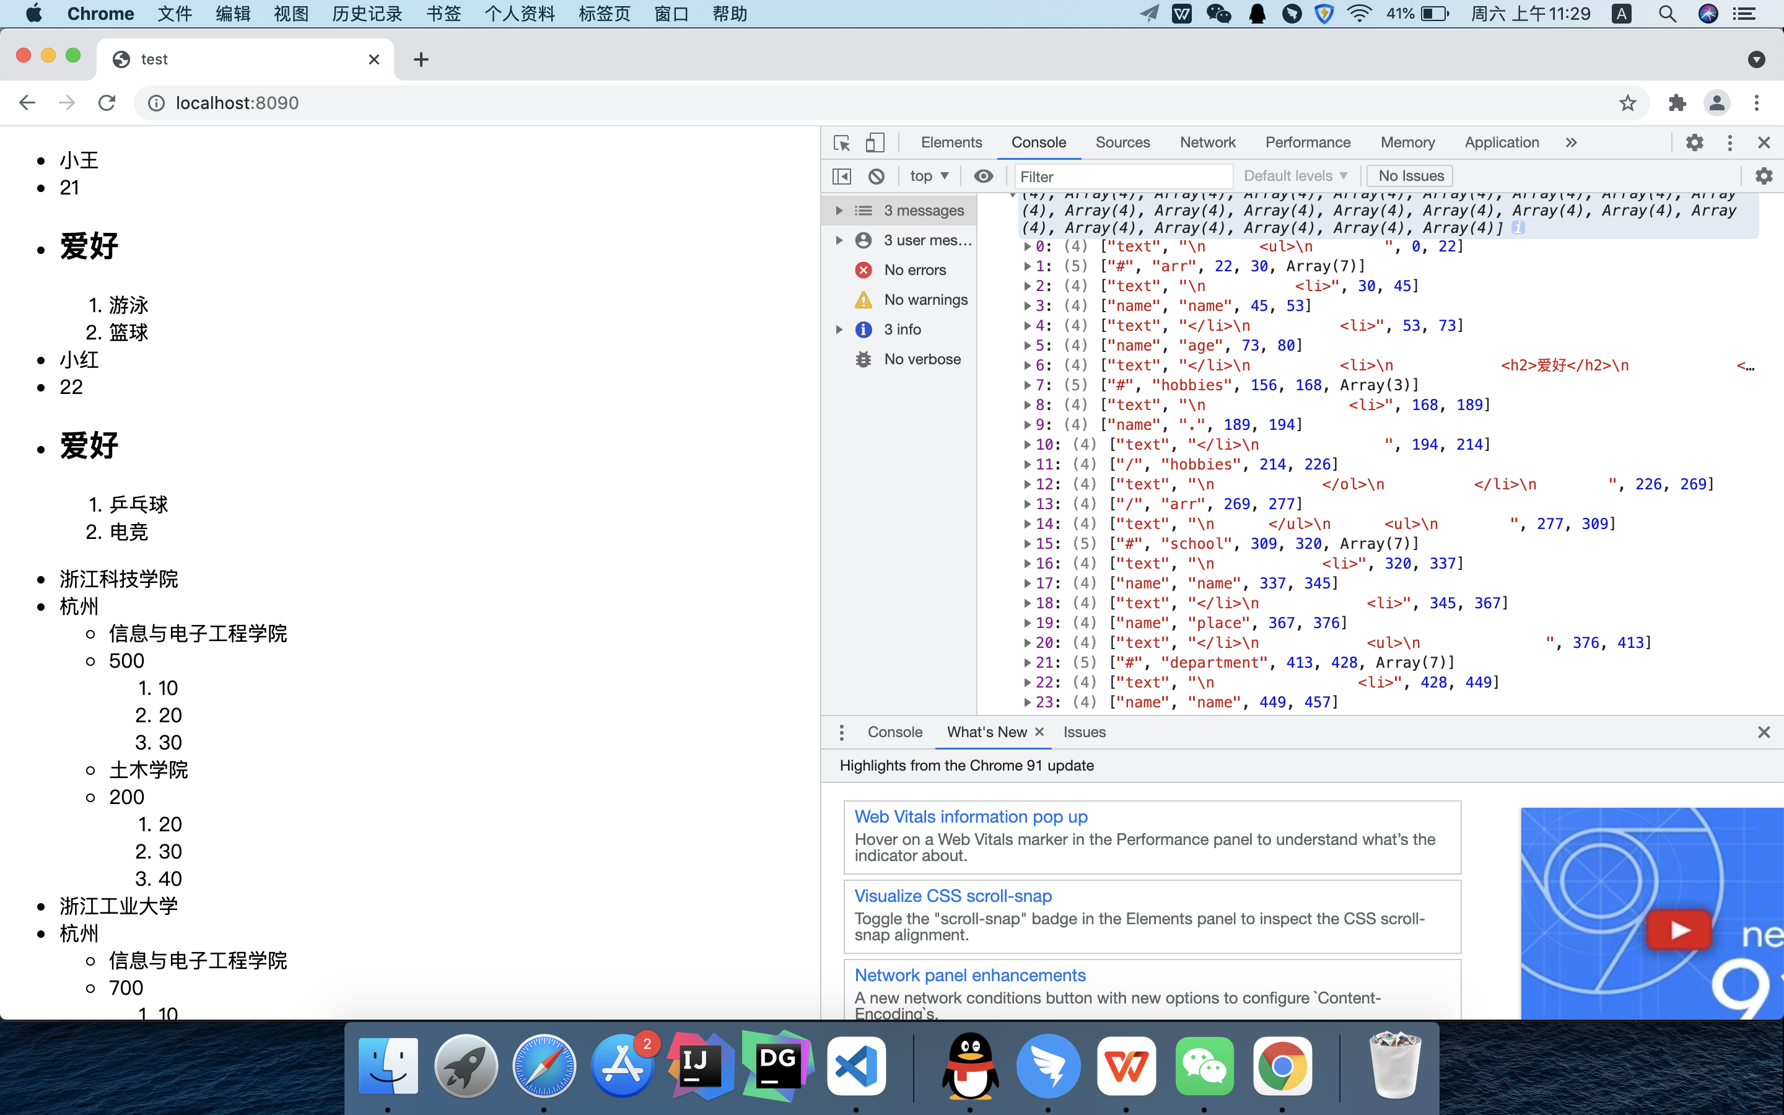
Task: Click the DevTools three-dot customize menu
Action: click(x=1729, y=142)
